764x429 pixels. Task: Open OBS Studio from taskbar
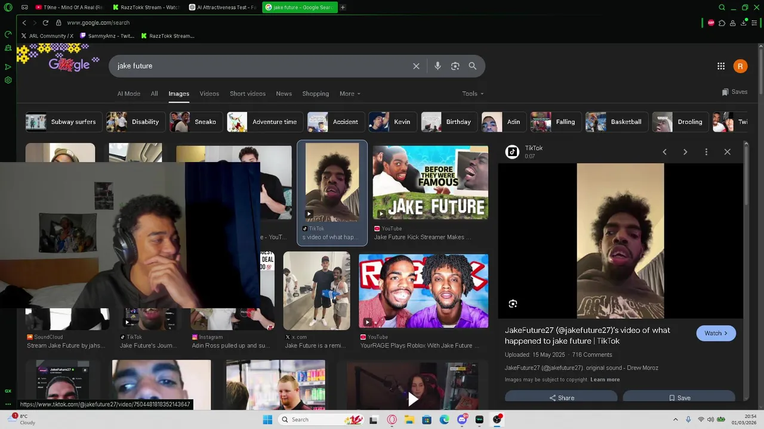(497, 419)
